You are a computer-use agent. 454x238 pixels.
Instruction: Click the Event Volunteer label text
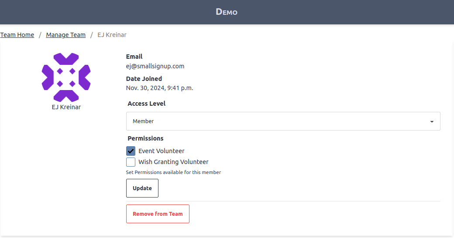(x=161, y=151)
